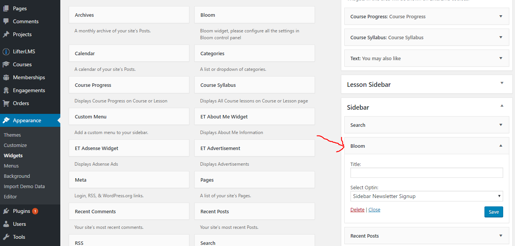Select the Meta available widget

pyautogui.click(x=129, y=180)
